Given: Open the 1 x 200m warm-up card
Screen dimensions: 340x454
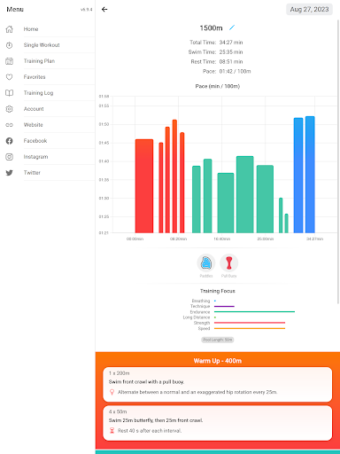Looking at the screenshot, I should click(x=218, y=384).
